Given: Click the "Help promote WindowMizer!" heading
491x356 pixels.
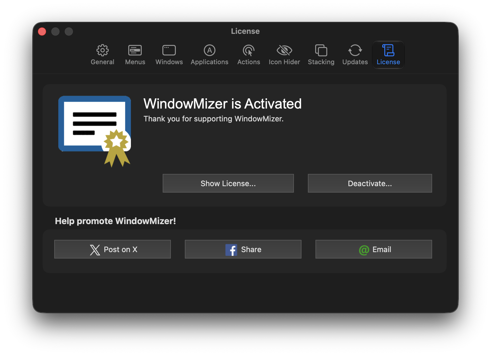Looking at the screenshot, I should click(115, 221).
